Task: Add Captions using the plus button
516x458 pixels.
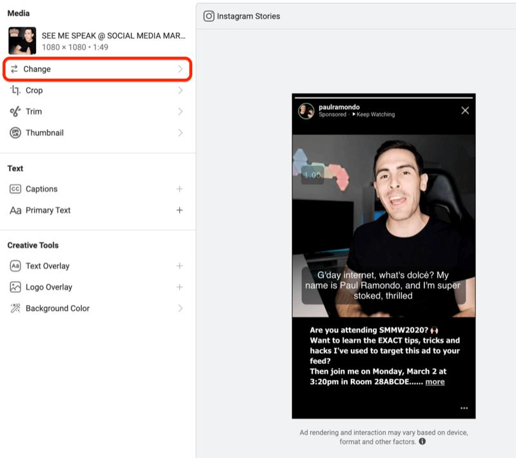Action: point(179,189)
